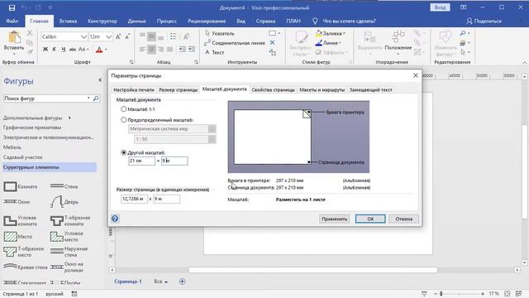The image size is (529, 298).
Task: Open the Файл menu
Action: point(12,21)
